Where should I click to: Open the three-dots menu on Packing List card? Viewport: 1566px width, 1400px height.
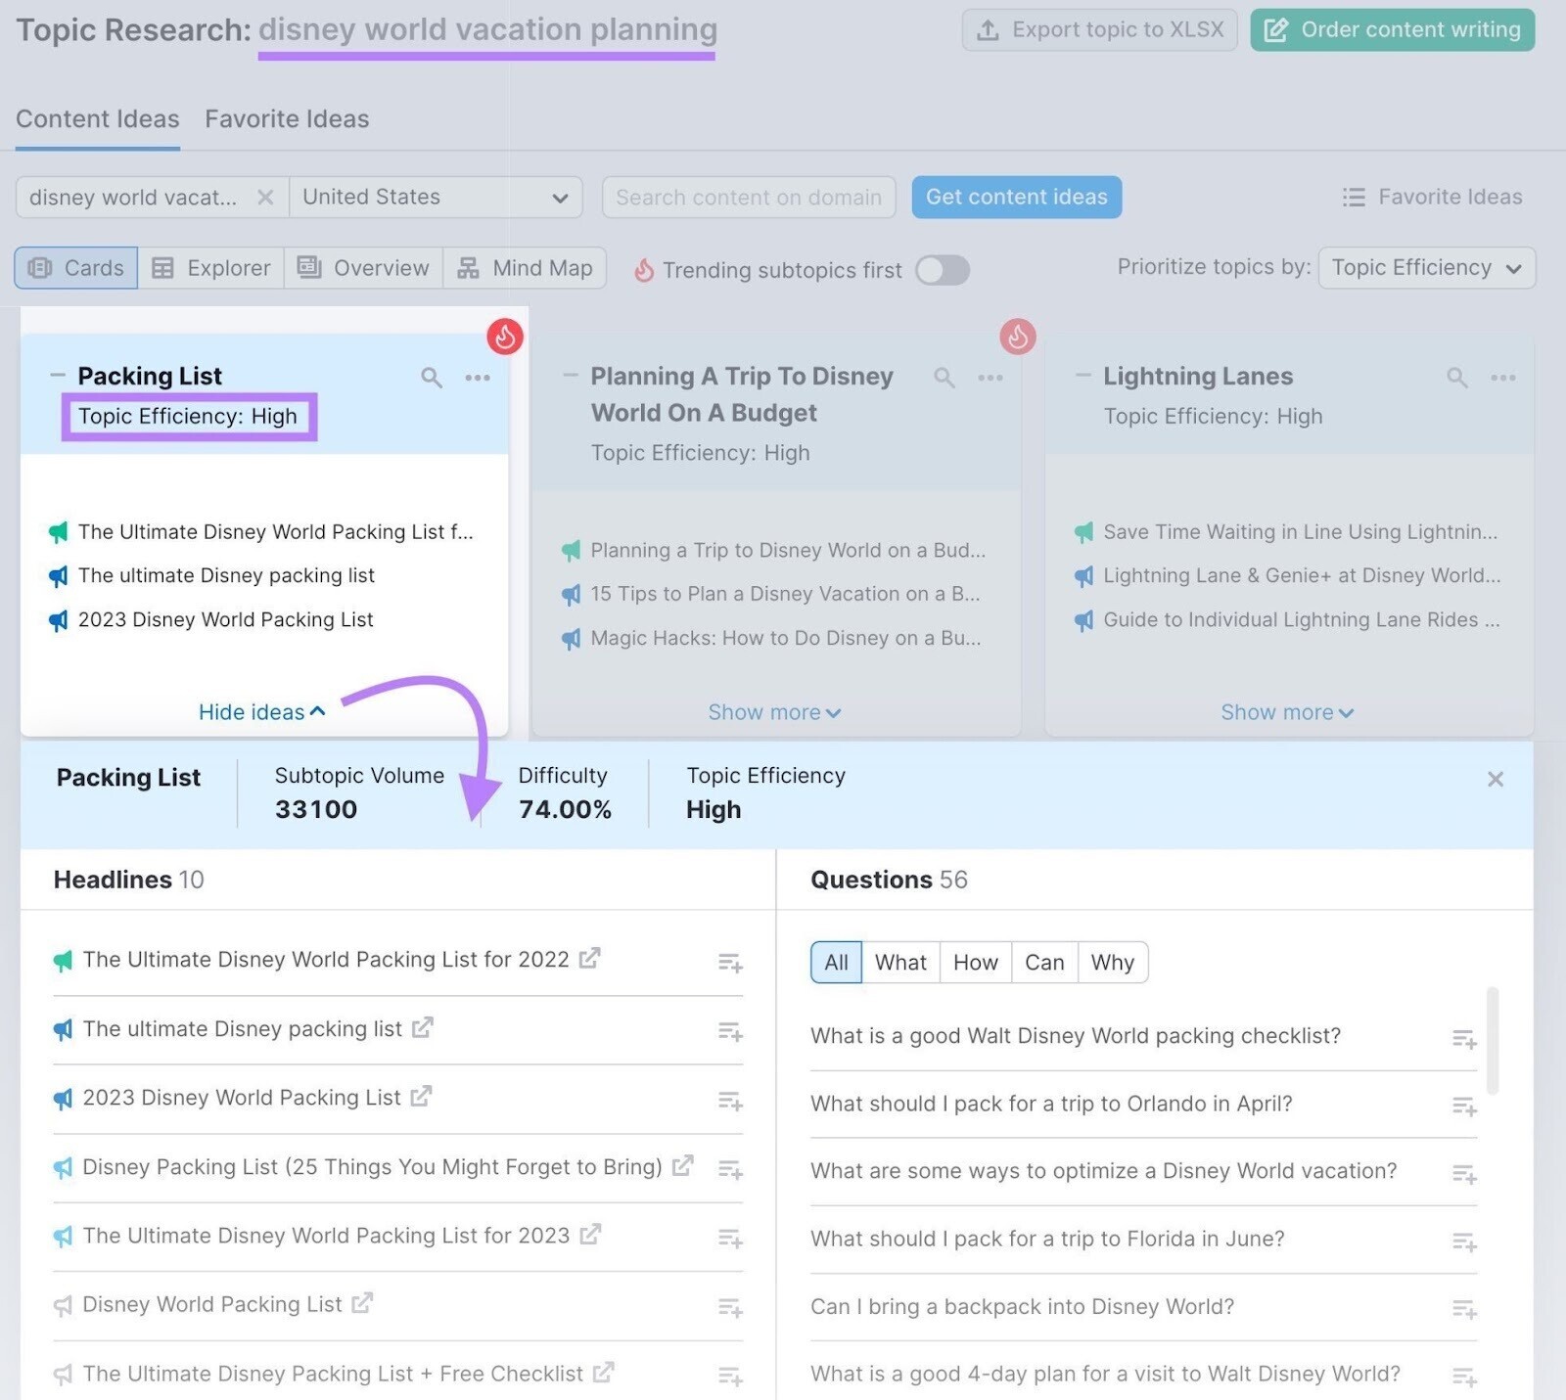coord(478,378)
